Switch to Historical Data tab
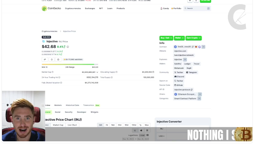Viewport: 254px width, 144px height. 73,105
